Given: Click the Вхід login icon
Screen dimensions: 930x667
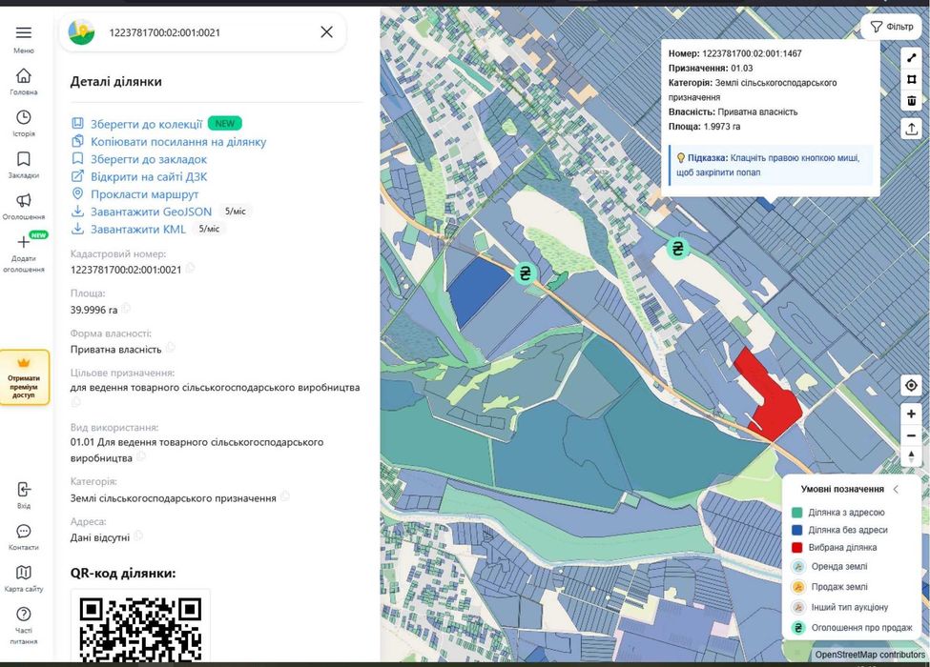Looking at the screenshot, I should point(24,489).
